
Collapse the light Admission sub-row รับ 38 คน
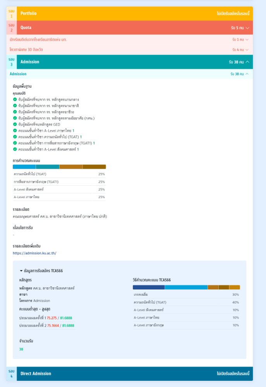(x=247, y=74)
